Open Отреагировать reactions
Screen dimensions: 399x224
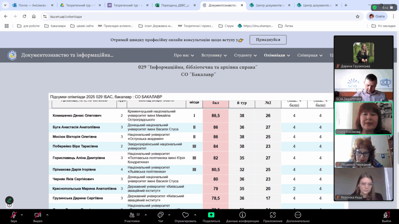tap(185, 217)
